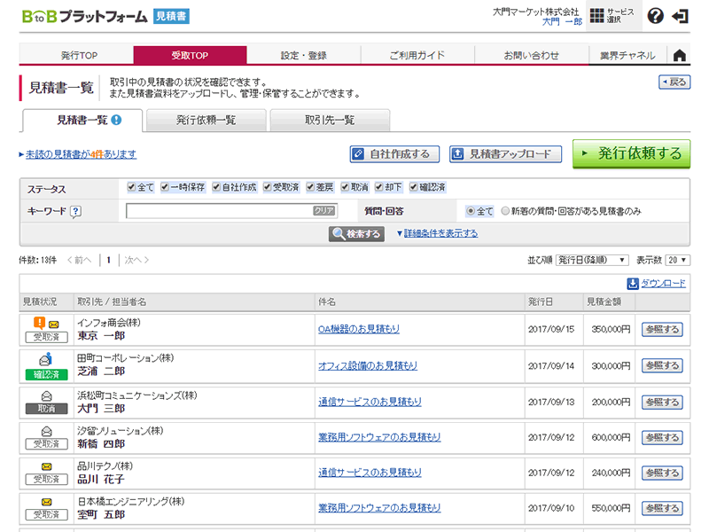Image resolution: width=709 pixels, height=532 pixels.
Task: Uncheck the 差戻 status checkbox
Action: pyautogui.click(x=311, y=188)
